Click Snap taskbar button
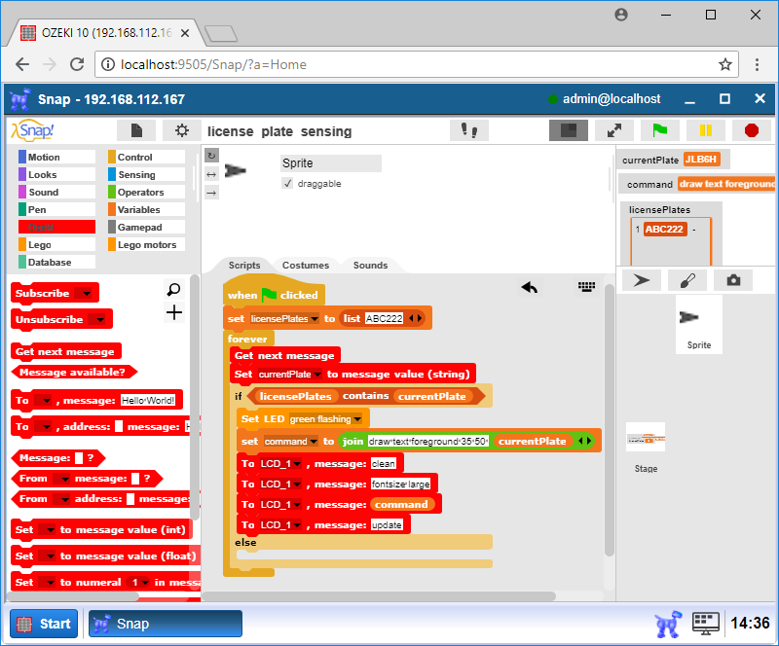Image resolution: width=779 pixels, height=646 pixels. (166, 624)
